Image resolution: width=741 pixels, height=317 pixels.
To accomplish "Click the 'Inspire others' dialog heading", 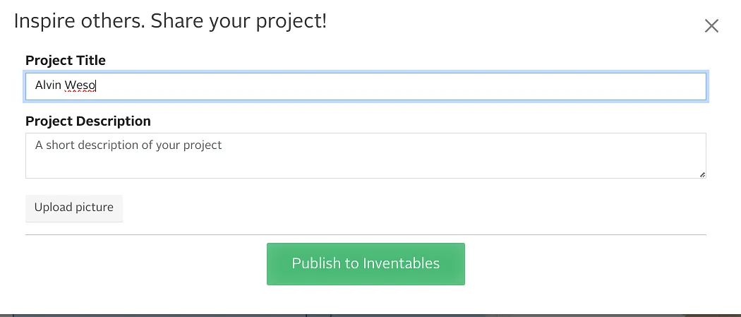I will (78, 21).
